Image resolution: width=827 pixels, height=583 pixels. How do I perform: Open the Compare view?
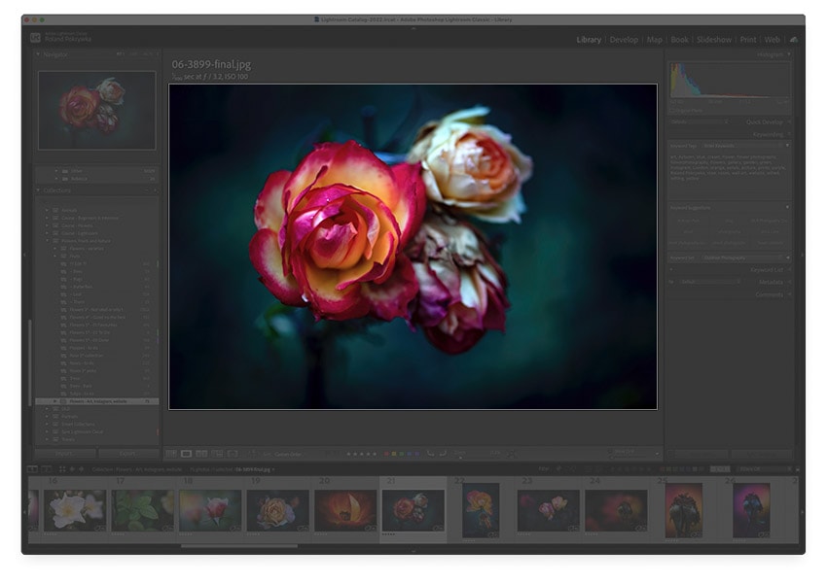200,453
